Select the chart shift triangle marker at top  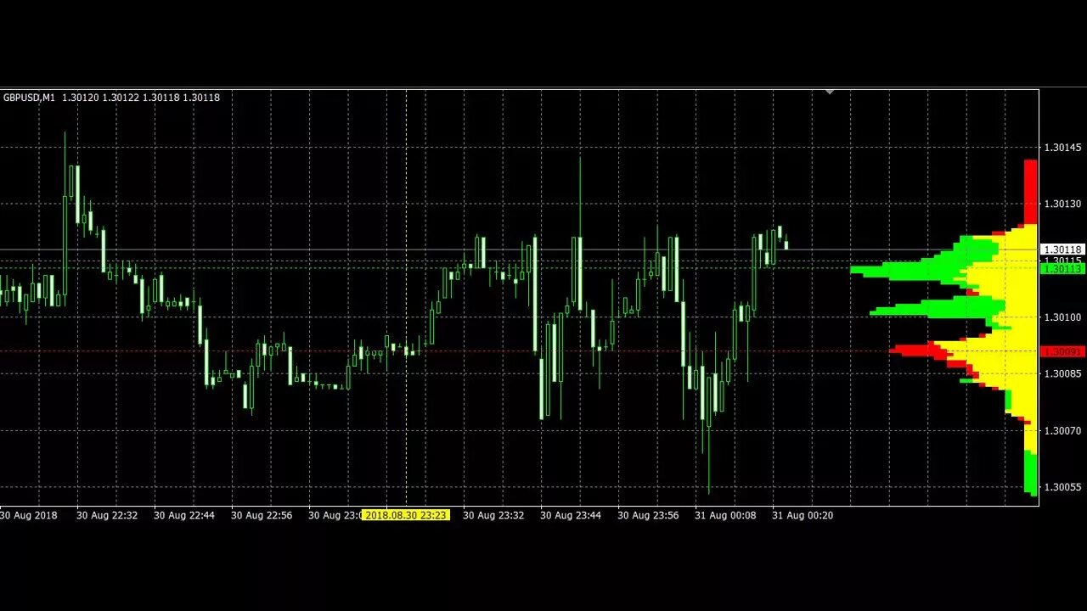(830, 91)
